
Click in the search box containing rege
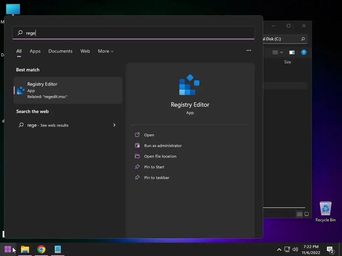(134, 33)
